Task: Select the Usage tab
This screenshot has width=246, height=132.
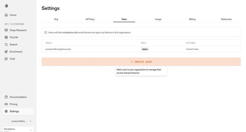Action: click(x=158, y=19)
